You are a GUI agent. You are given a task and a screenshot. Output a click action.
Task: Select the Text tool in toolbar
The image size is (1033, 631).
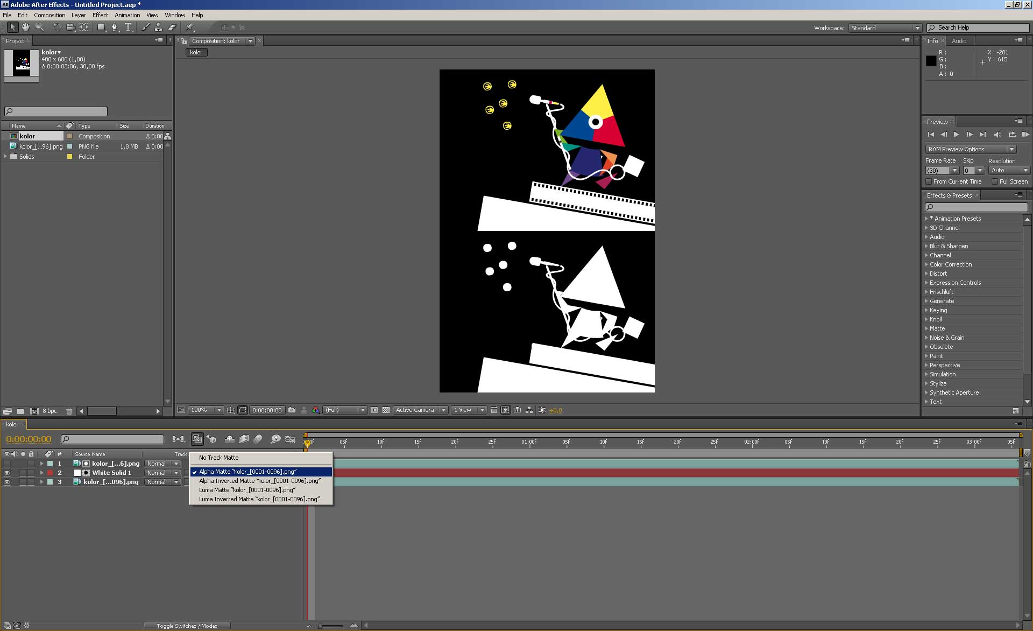point(129,27)
